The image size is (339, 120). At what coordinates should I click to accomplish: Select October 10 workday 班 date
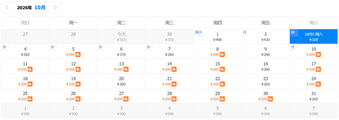pos(314,51)
